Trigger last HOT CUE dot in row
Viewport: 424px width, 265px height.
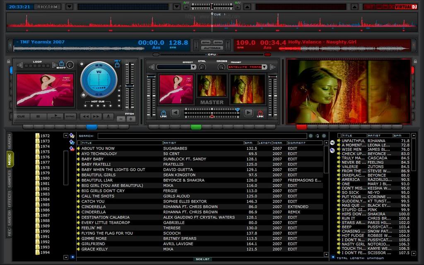click(111, 106)
